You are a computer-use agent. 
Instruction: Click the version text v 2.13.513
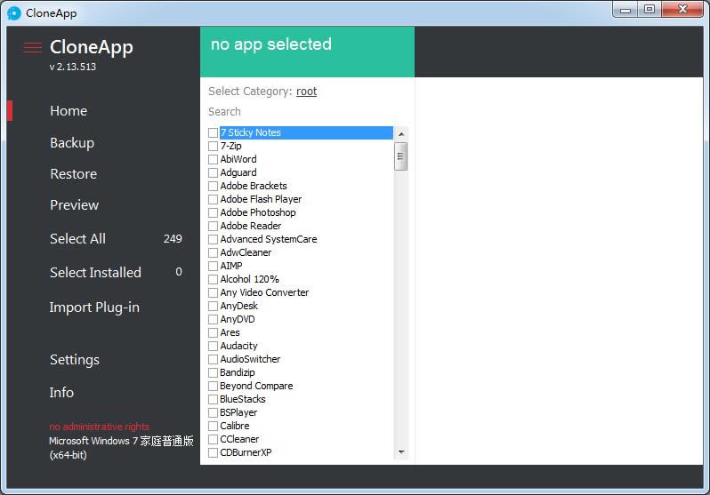73,67
